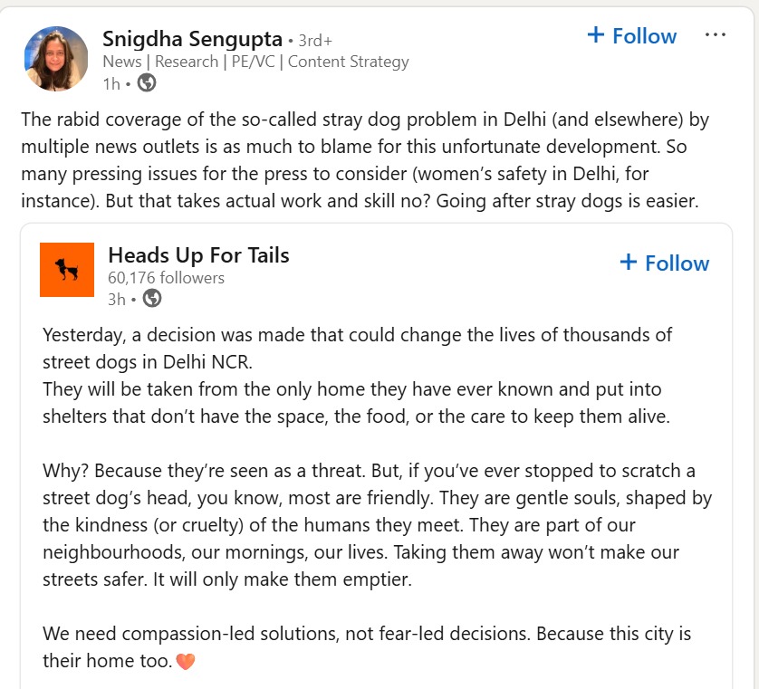This screenshot has height=689, width=759.
Task: Open Snigdha Sengupta's profile photo
Action: tap(56, 58)
